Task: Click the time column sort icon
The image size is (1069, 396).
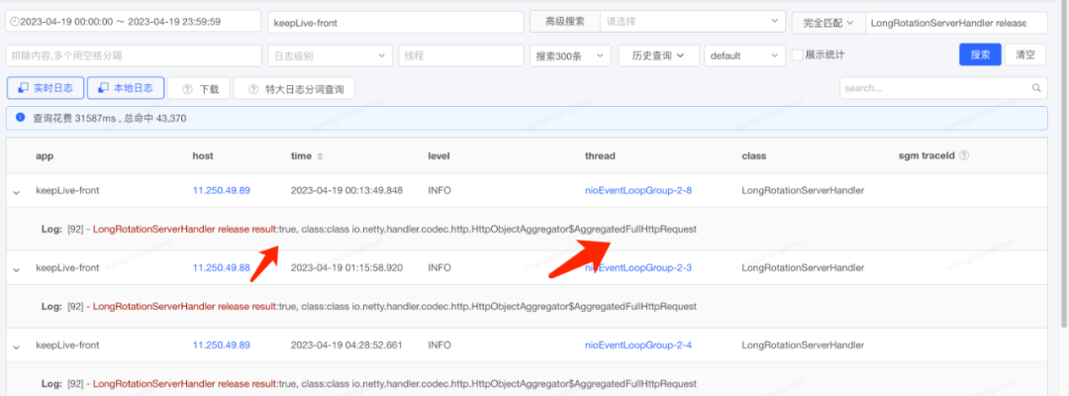Action: (321, 156)
